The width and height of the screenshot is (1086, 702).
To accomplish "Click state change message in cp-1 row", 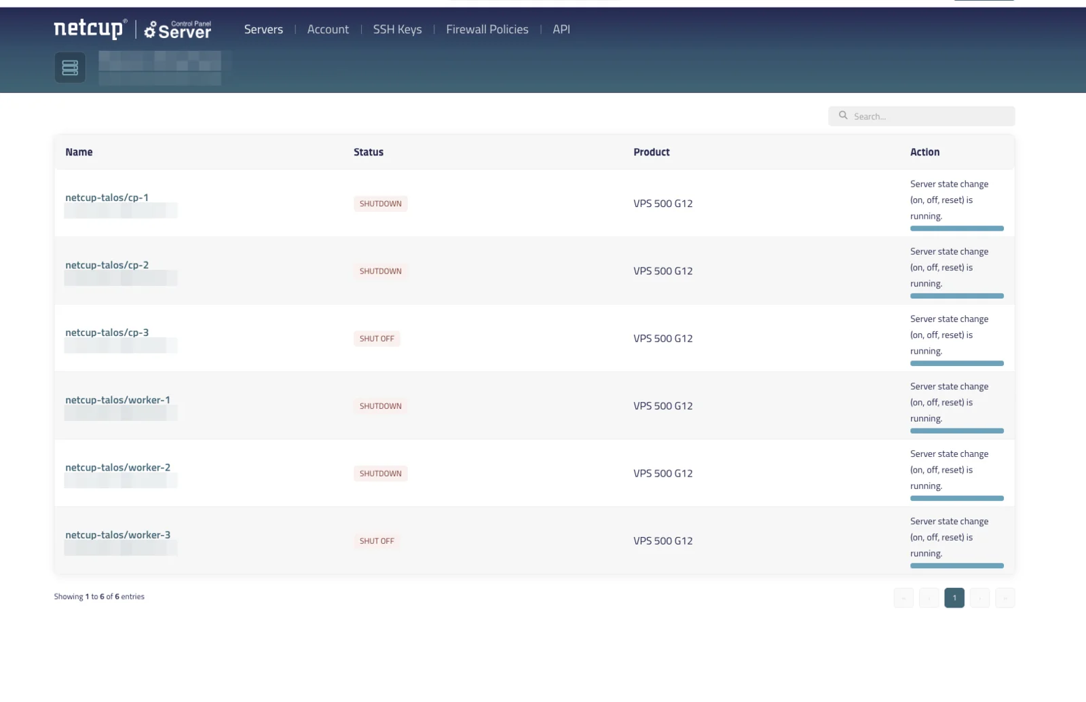I will click(949, 200).
